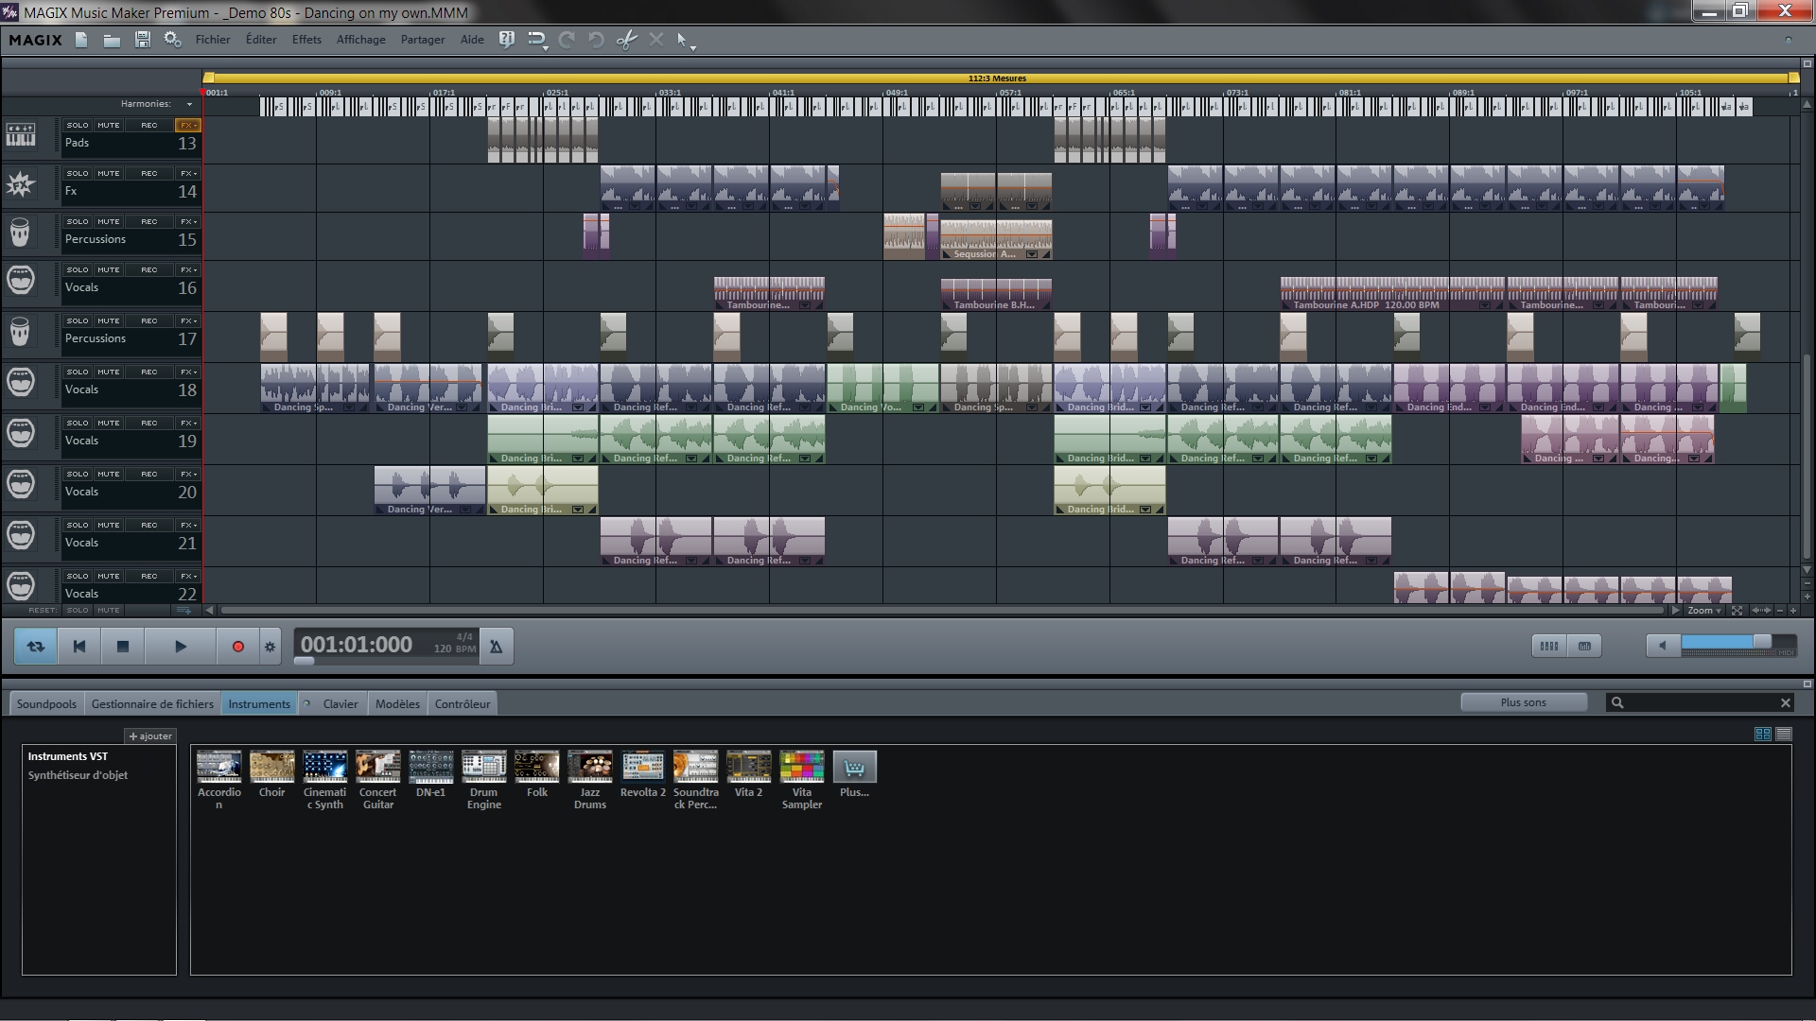Open the Harmonies dropdown

click(x=187, y=104)
